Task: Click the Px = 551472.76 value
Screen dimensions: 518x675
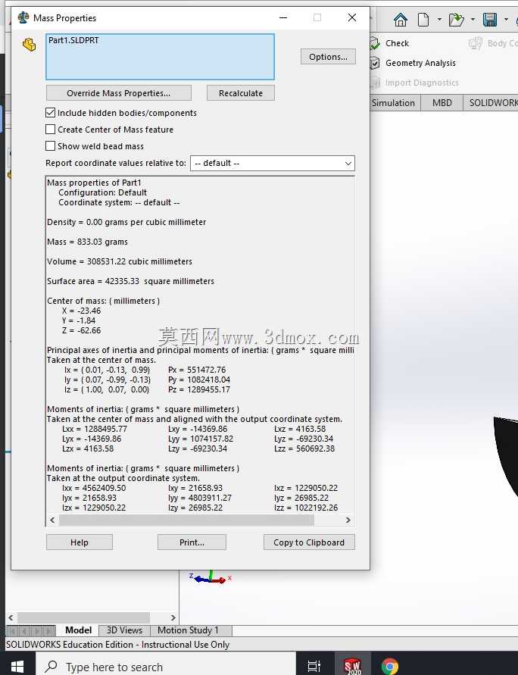Action: [x=197, y=370]
